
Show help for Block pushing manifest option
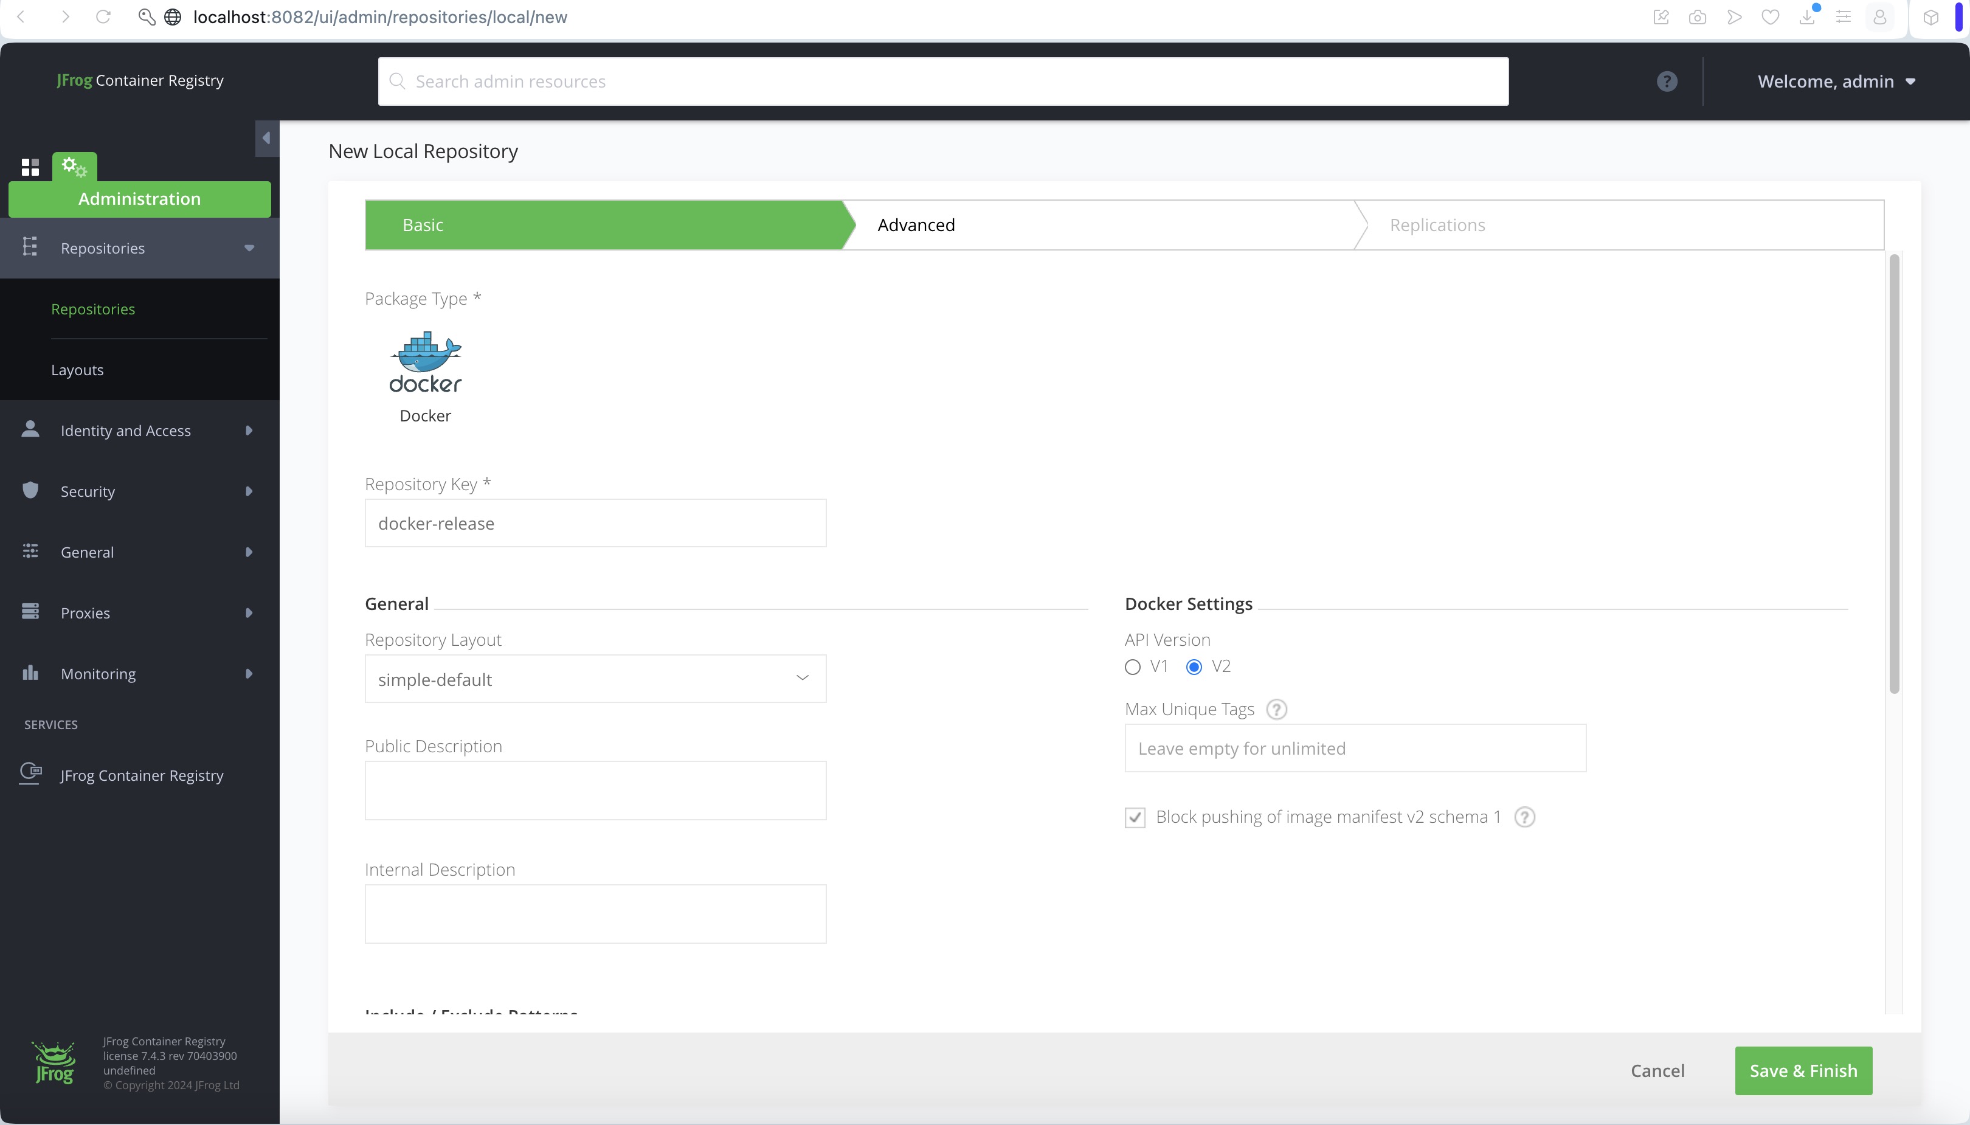(1524, 817)
